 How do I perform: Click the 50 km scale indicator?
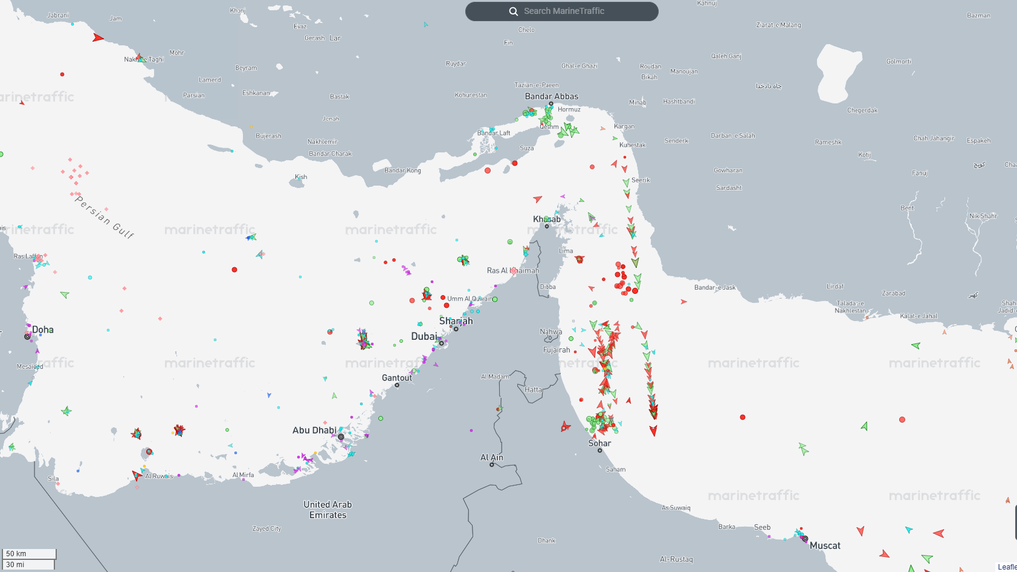point(29,554)
